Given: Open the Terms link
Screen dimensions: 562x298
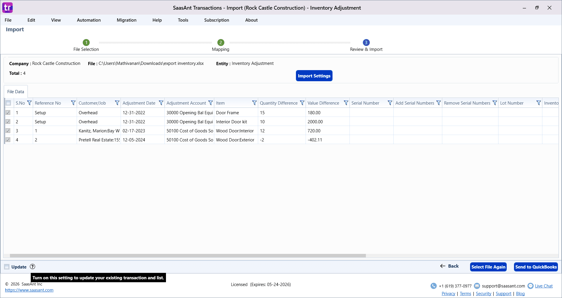Looking at the screenshot, I should 465,294.
